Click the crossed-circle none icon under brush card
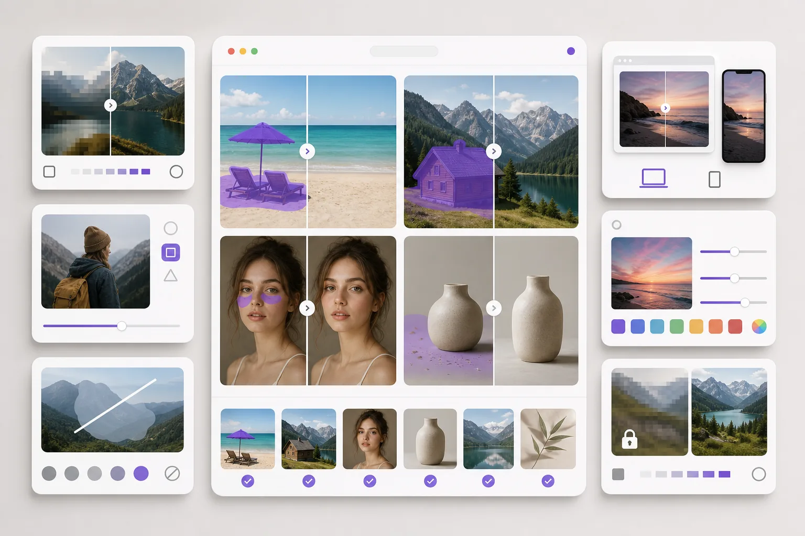805x536 pixels. click(172, 474)
